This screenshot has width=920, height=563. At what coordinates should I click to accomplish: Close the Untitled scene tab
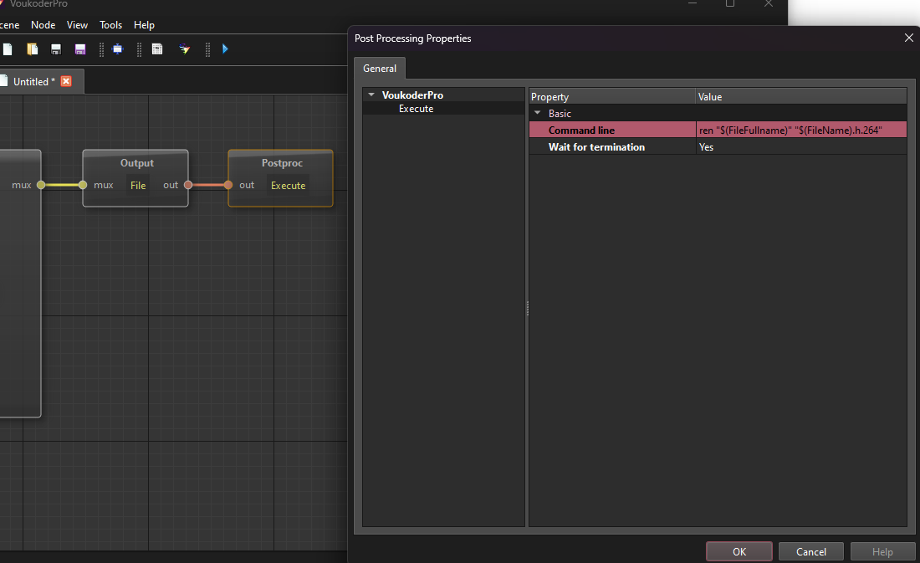click(x=66, y=81)
